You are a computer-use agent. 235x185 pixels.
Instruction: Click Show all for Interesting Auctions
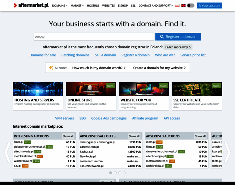coord(68,136)
